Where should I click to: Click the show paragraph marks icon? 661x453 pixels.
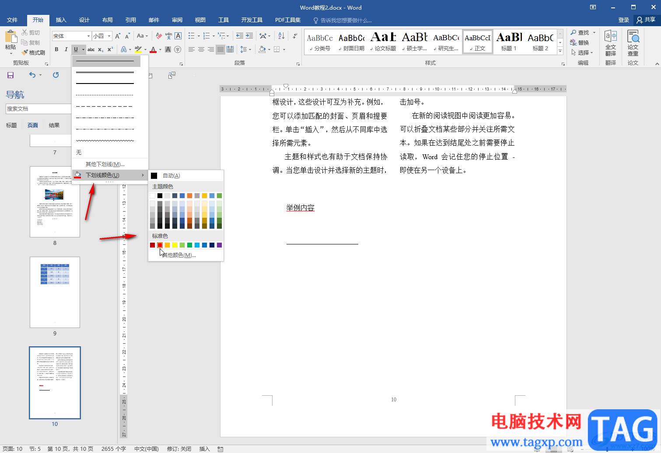295,36
